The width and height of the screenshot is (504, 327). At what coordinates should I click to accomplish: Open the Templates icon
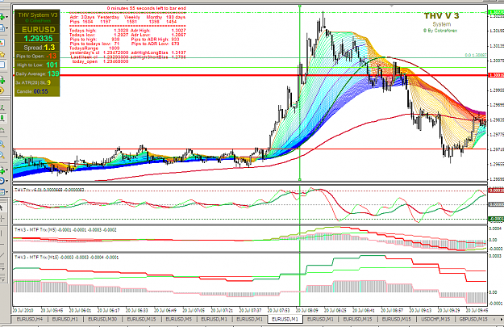2,192
